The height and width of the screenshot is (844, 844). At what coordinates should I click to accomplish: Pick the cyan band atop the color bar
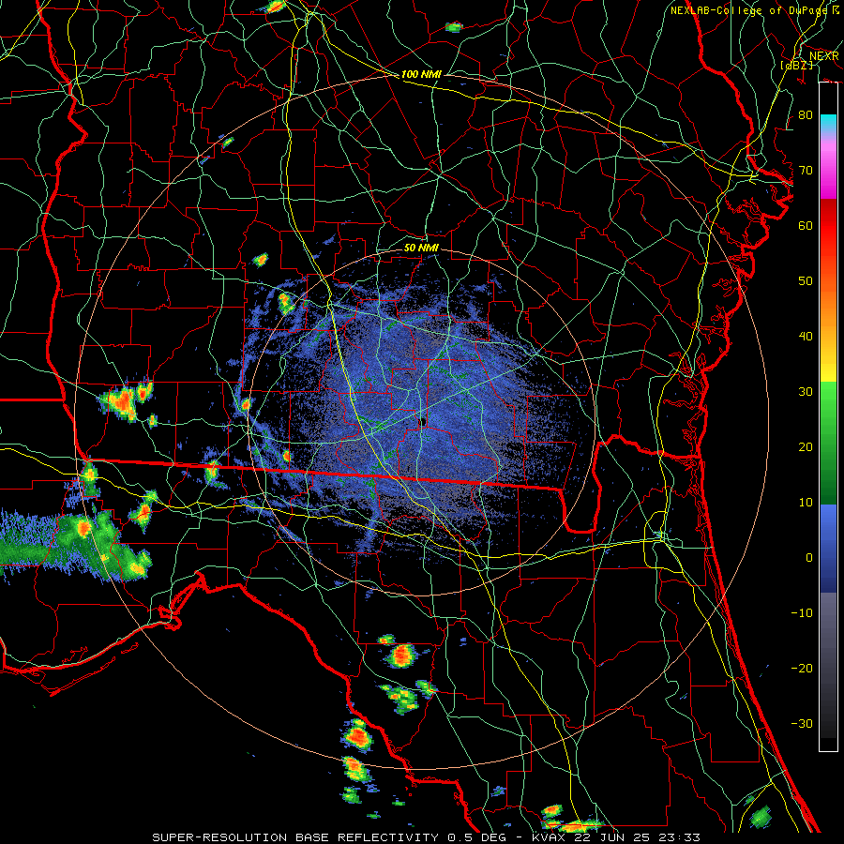tap(828, 123)
